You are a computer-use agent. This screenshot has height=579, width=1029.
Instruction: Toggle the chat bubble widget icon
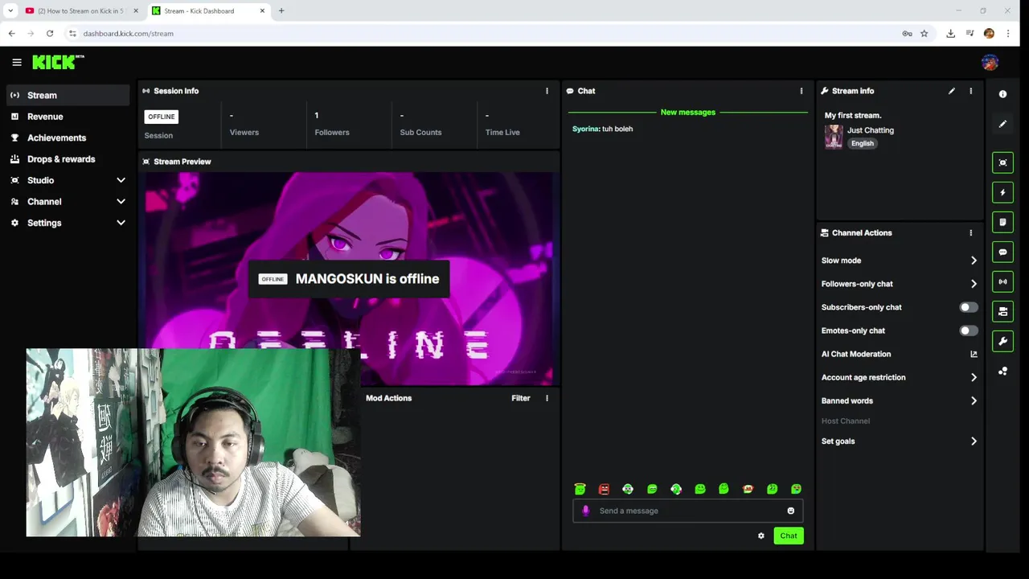[x=1002, y=252]
